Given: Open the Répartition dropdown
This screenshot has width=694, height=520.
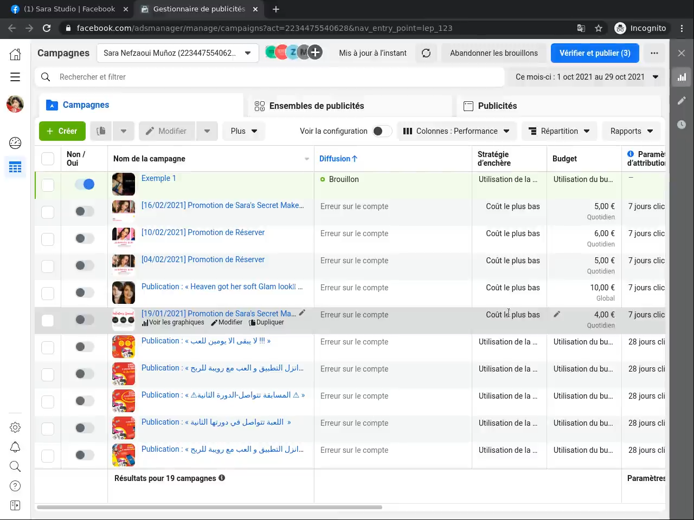Looking at the screenshot, I should [x=559, y=131].
